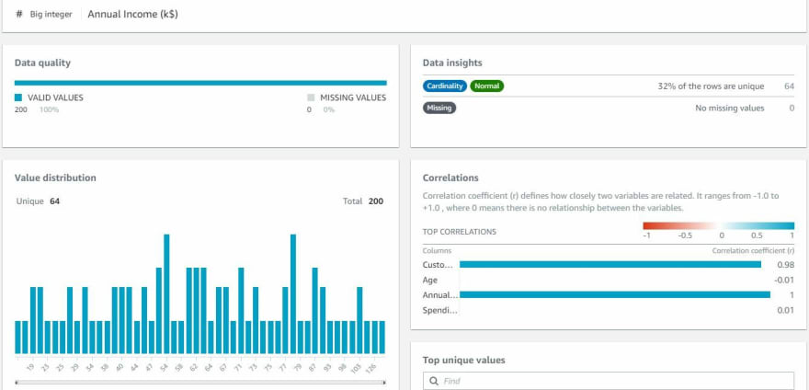
Task: Click the 0.98 correlation coefficient value
Action: 786,265
